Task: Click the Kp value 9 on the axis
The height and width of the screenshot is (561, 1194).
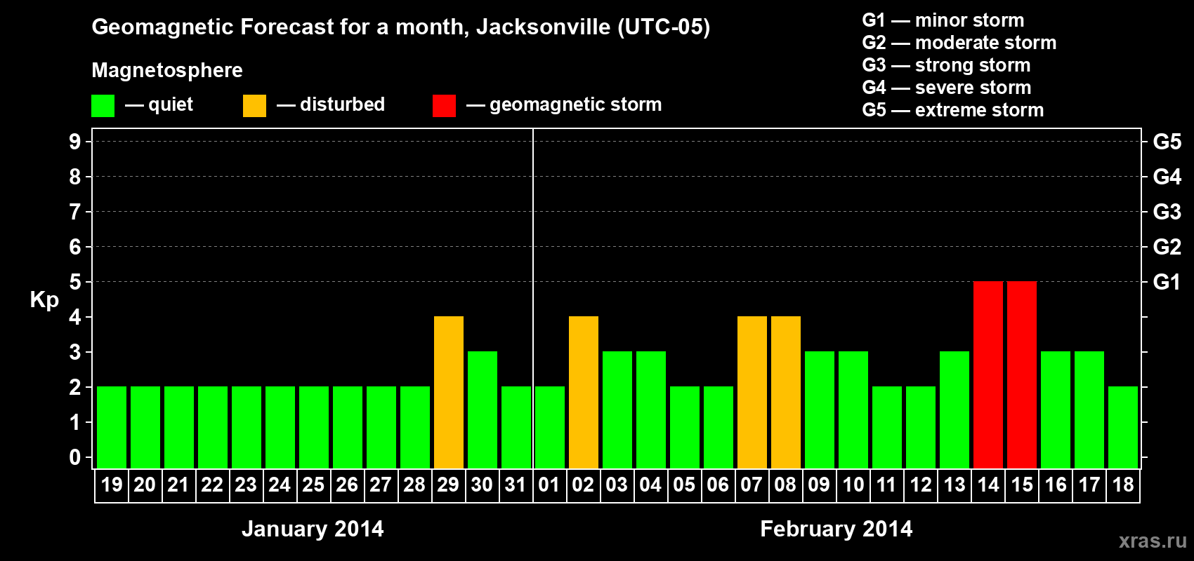Action: click(75, 142)
